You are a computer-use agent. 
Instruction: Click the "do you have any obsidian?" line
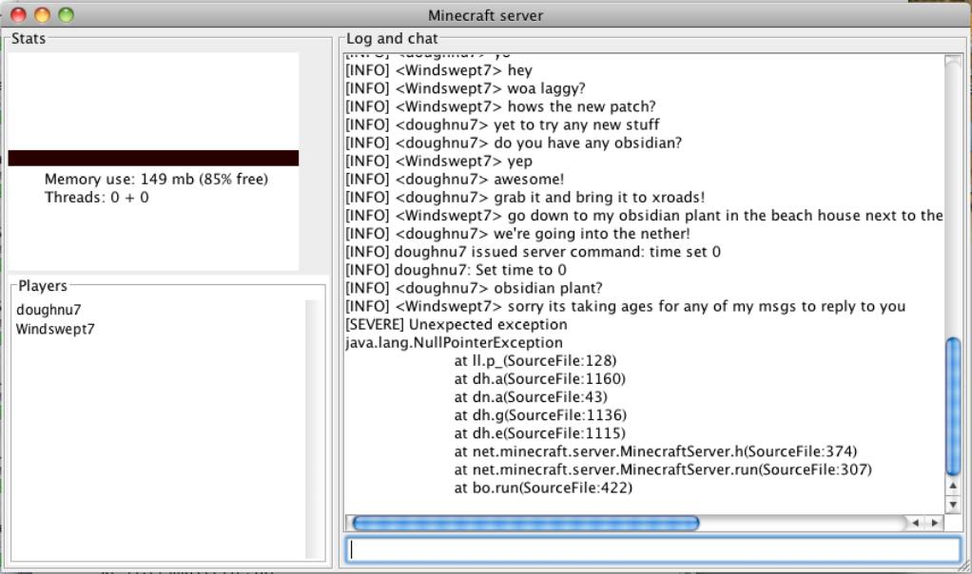(514, 143)
